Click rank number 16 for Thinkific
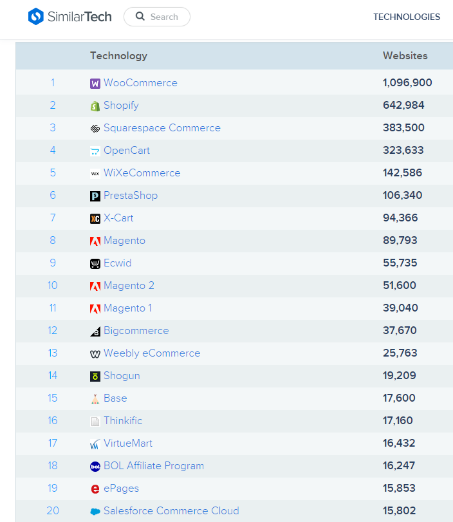The width and height of the screenshot is (453, 522). pos(53,420)
